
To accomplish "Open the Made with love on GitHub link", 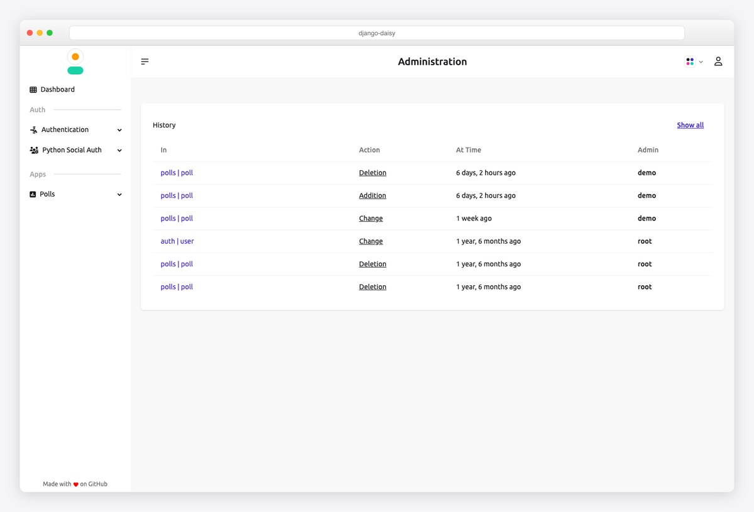I will point(75,484).
